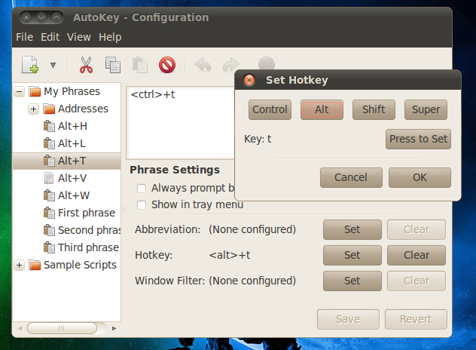Screen dimensions: 476x350
Task: Select the Second phrase icon
Action: pyautogui.click(x=49, y=230)
